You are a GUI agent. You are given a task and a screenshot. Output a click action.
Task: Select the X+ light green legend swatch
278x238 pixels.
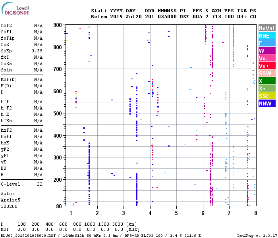click(x=267, y=88)
